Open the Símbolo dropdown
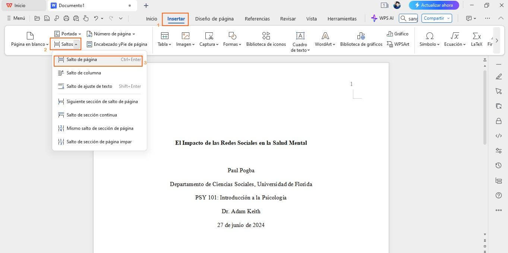Viewport: 508px width, 253px height. (x=429, y=38)
